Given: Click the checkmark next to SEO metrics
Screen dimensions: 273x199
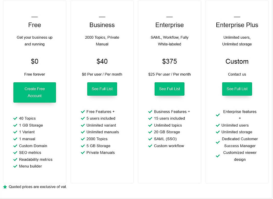Looking at the screenshot, I should tap(15, 153).
